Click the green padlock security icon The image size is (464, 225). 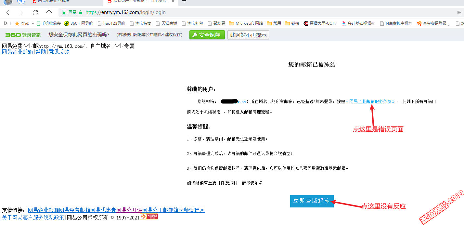pyautogui.click(x=81, y=12)
